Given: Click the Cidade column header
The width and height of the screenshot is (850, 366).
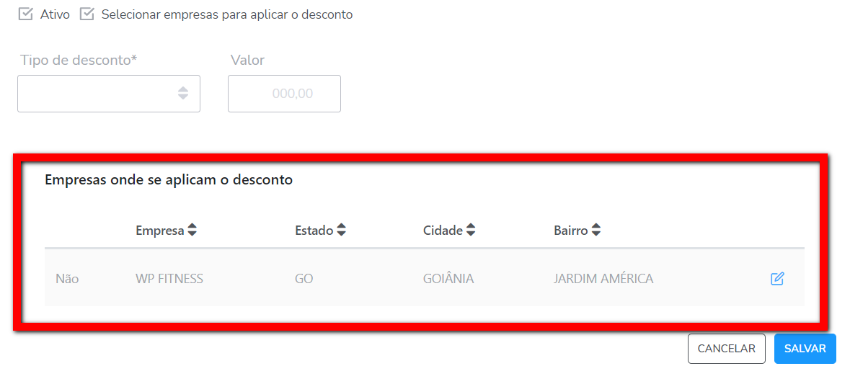Looking at the screenshot, I should point(443,231).
